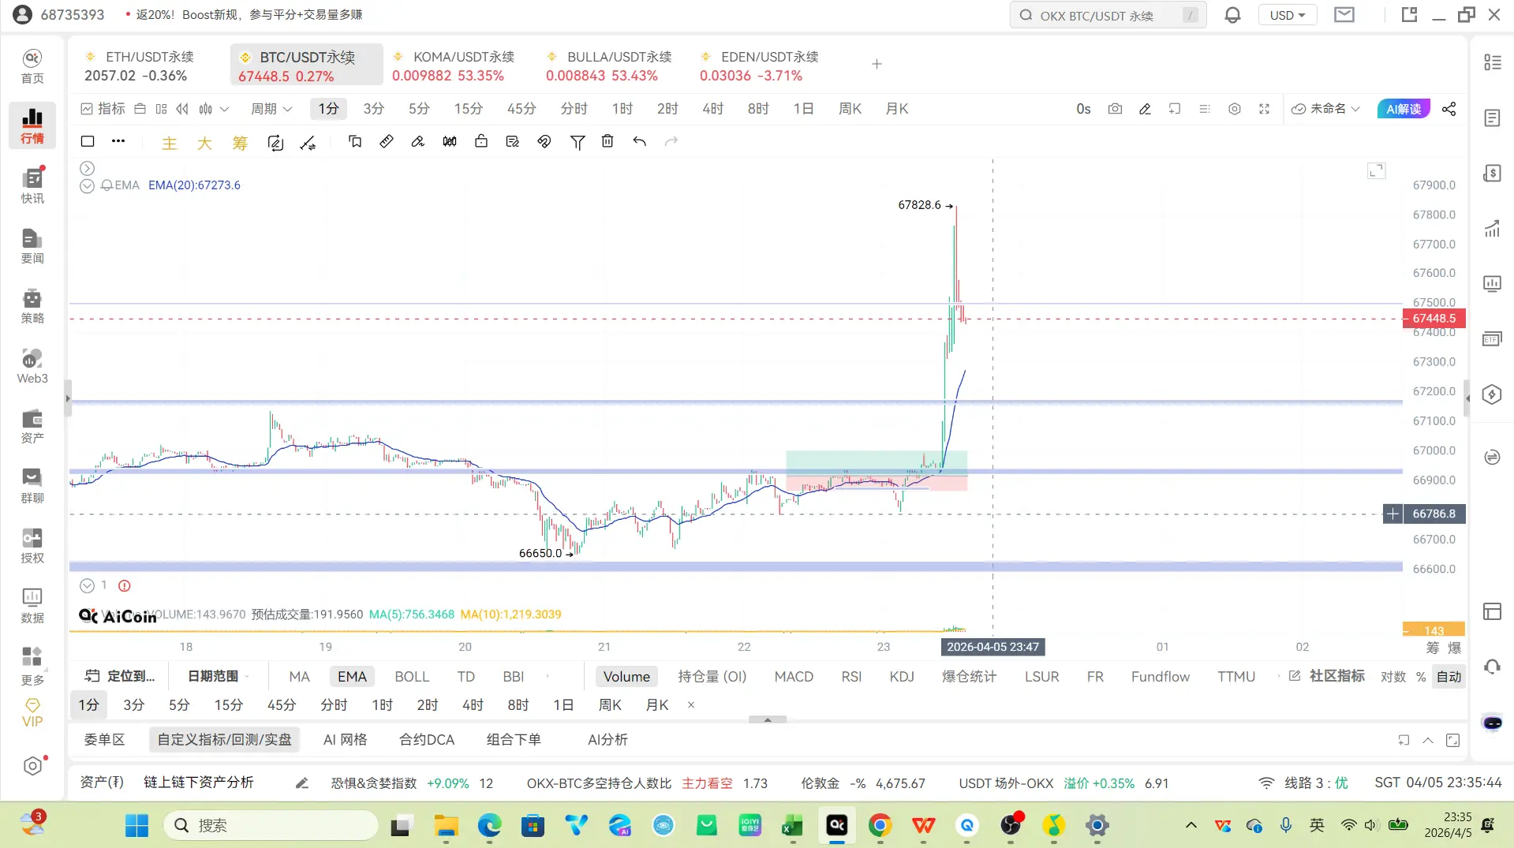Toggle fullscreen chart icon in toolbar
This screenshot has width=1514, height=848.
click(1264, 109)
